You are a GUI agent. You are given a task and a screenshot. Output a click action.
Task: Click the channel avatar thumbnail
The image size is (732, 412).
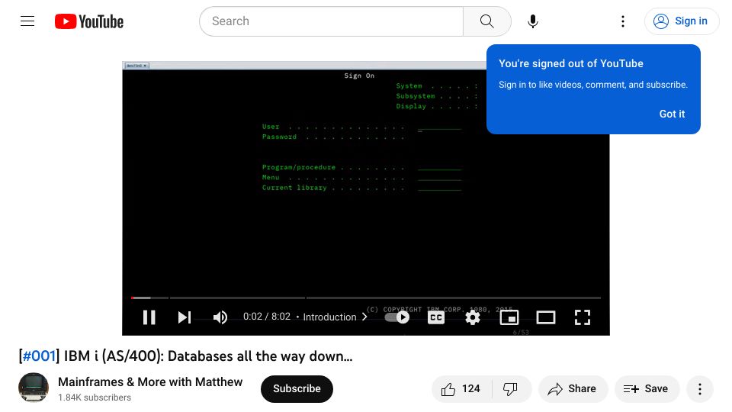34,388
